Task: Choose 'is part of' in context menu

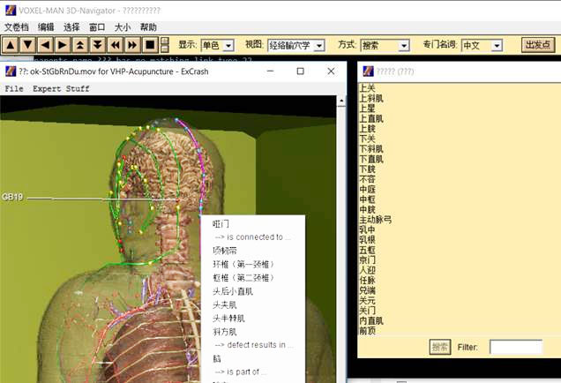Action: [241, 372]
